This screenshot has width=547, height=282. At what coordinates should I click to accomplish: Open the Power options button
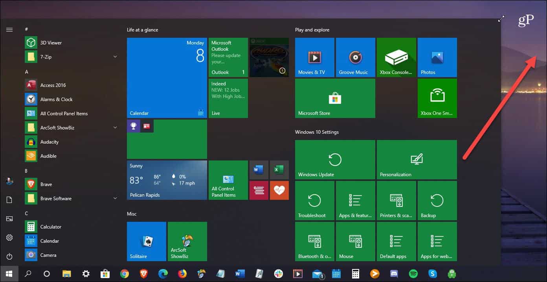click(9, 256)
